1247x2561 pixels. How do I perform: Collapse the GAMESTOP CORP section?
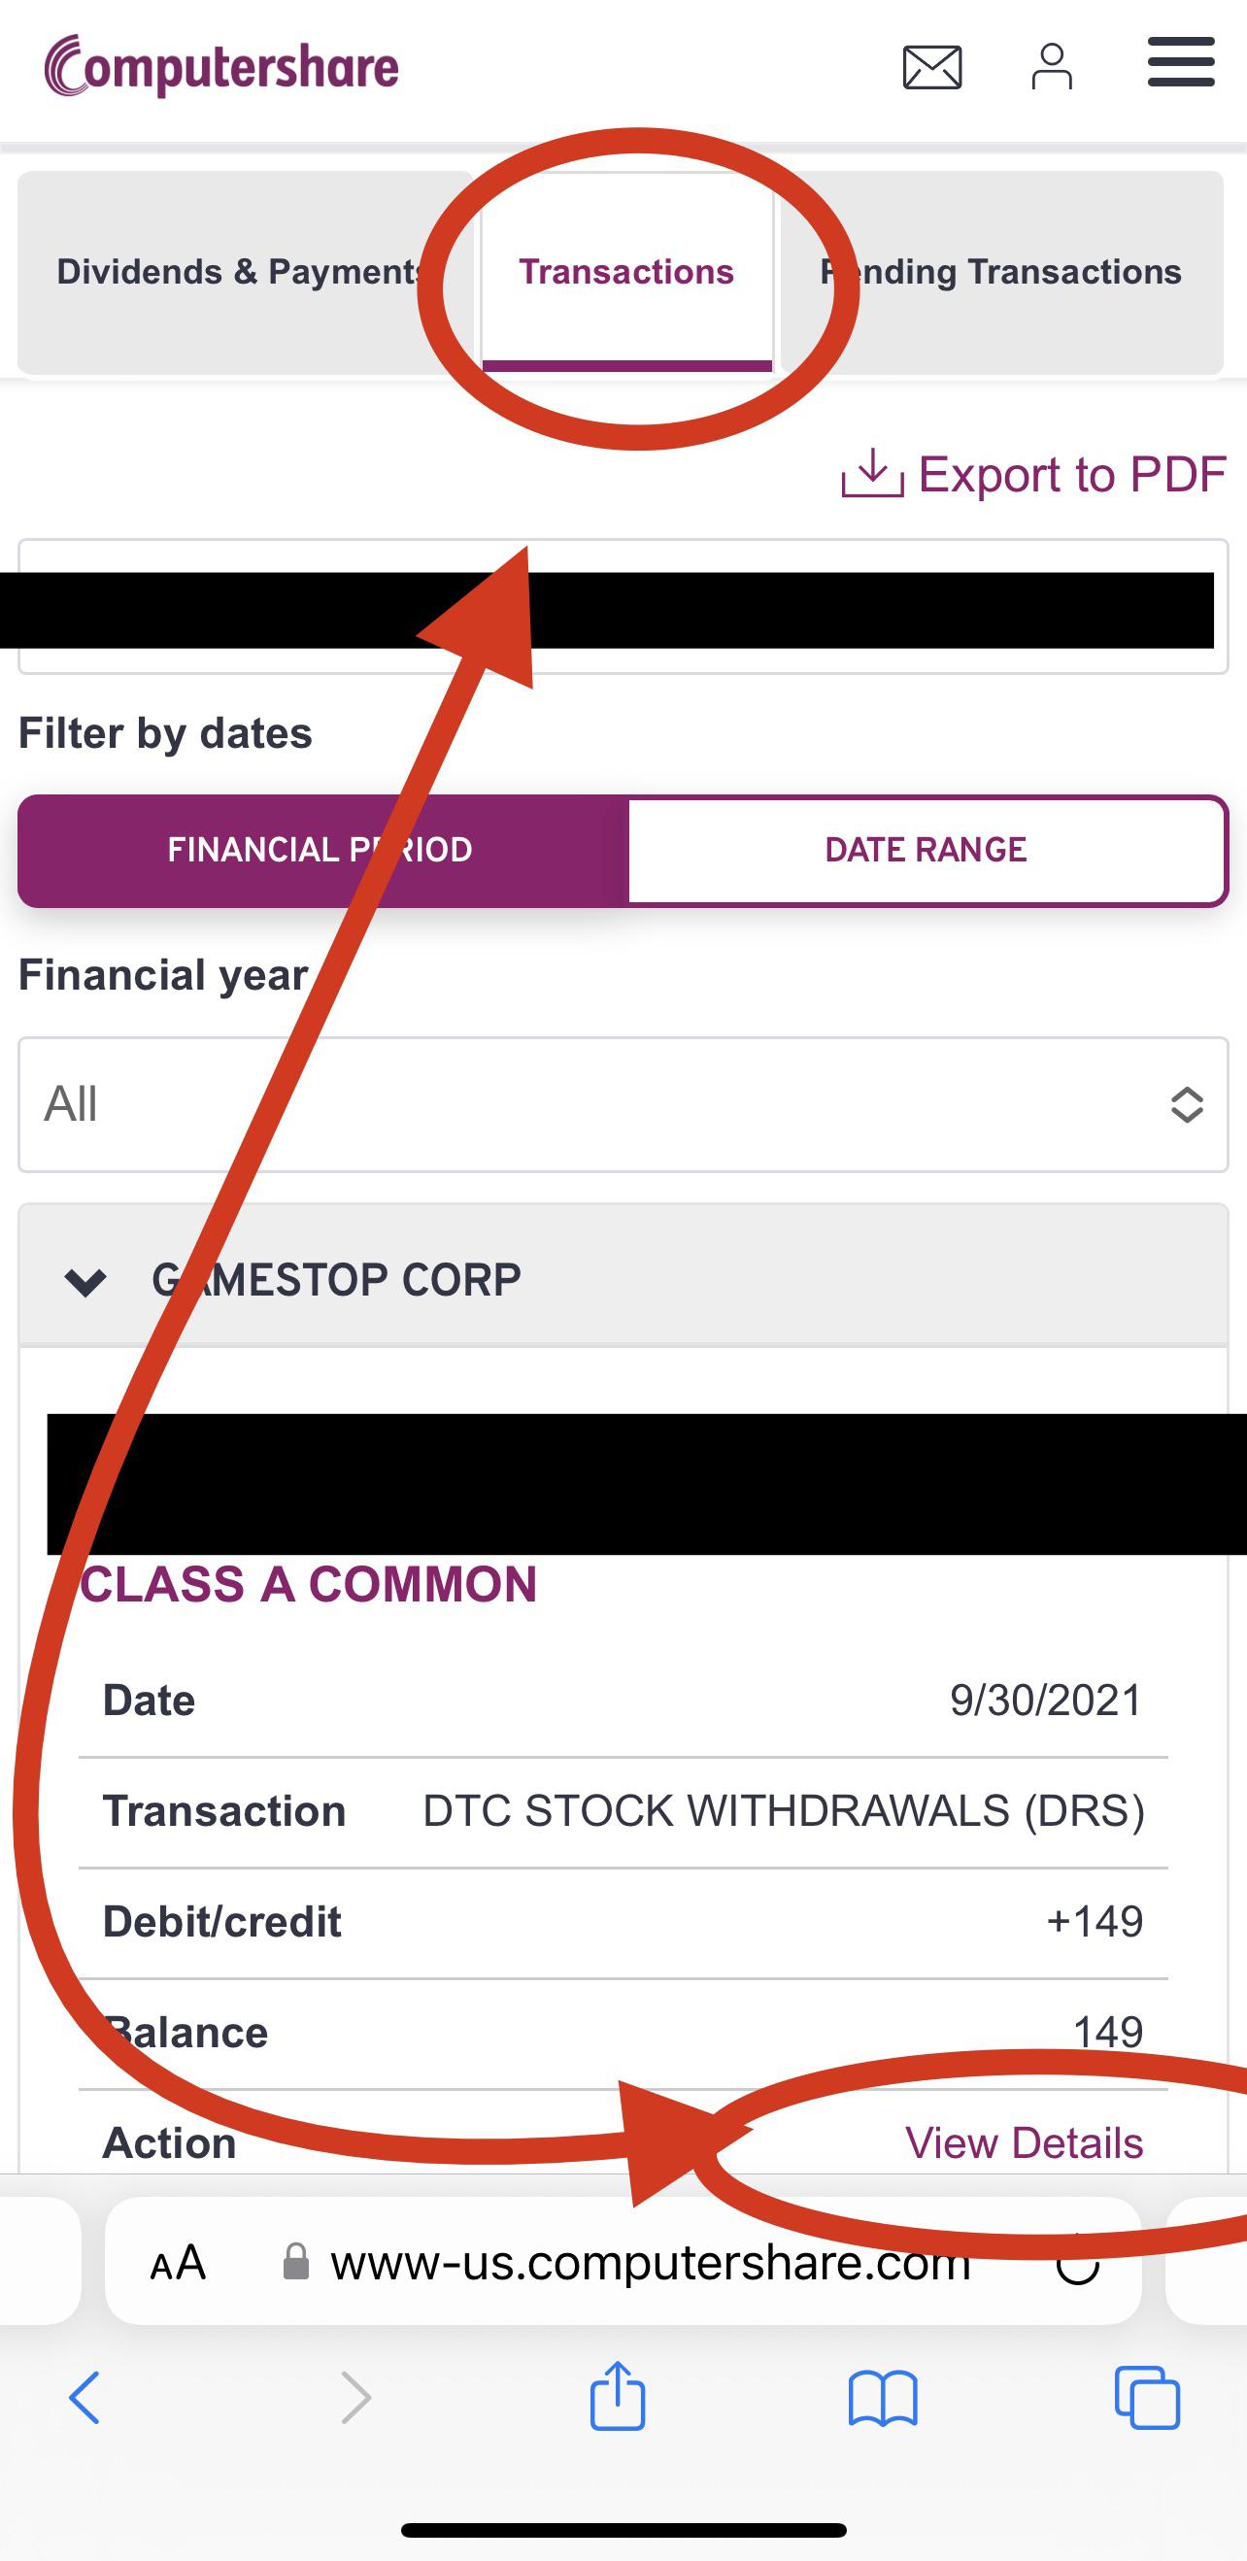pyautogui.click(x=85, y=1280)
